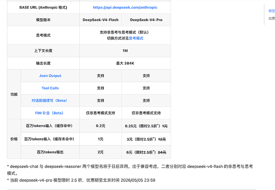
Task: Click 支持 for Tool Calls under Pro
Action: pos(146,88)
